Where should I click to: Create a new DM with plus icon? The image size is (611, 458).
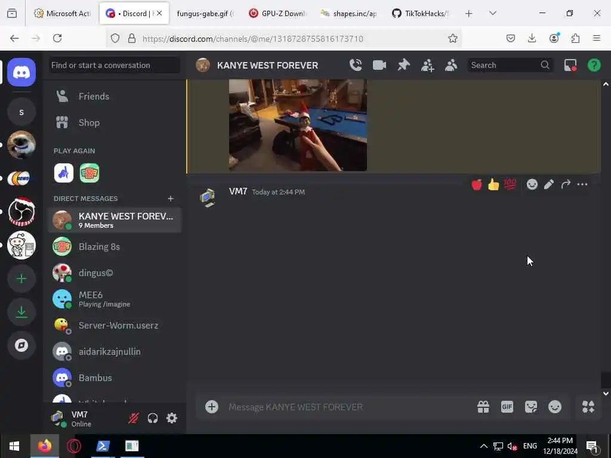pyautogui.click(x=170, y=199)
